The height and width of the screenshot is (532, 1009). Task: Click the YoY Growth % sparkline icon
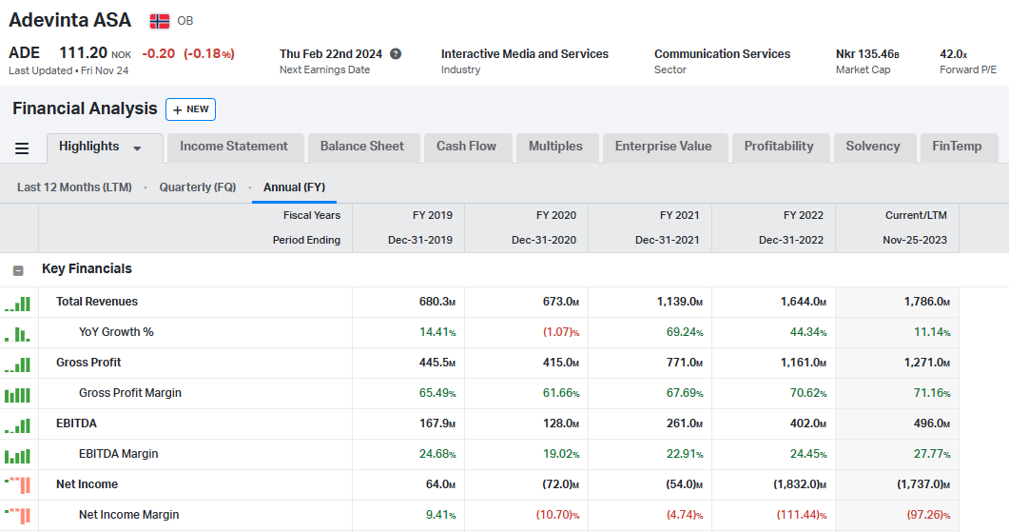pos(18,334)
